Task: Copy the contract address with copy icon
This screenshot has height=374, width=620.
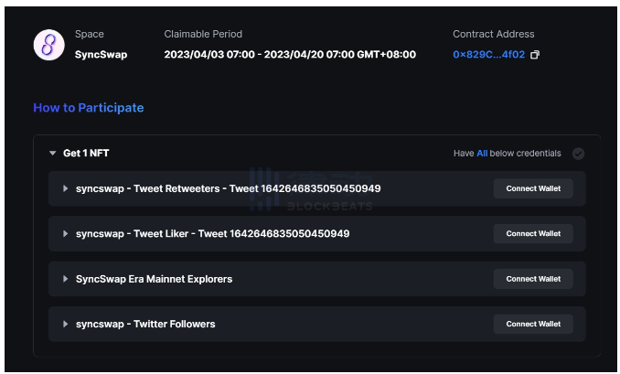Action: pos(535,55)
